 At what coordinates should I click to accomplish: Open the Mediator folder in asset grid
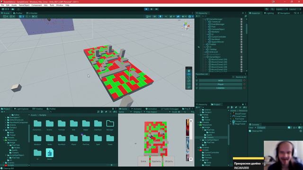pos(37,140)
